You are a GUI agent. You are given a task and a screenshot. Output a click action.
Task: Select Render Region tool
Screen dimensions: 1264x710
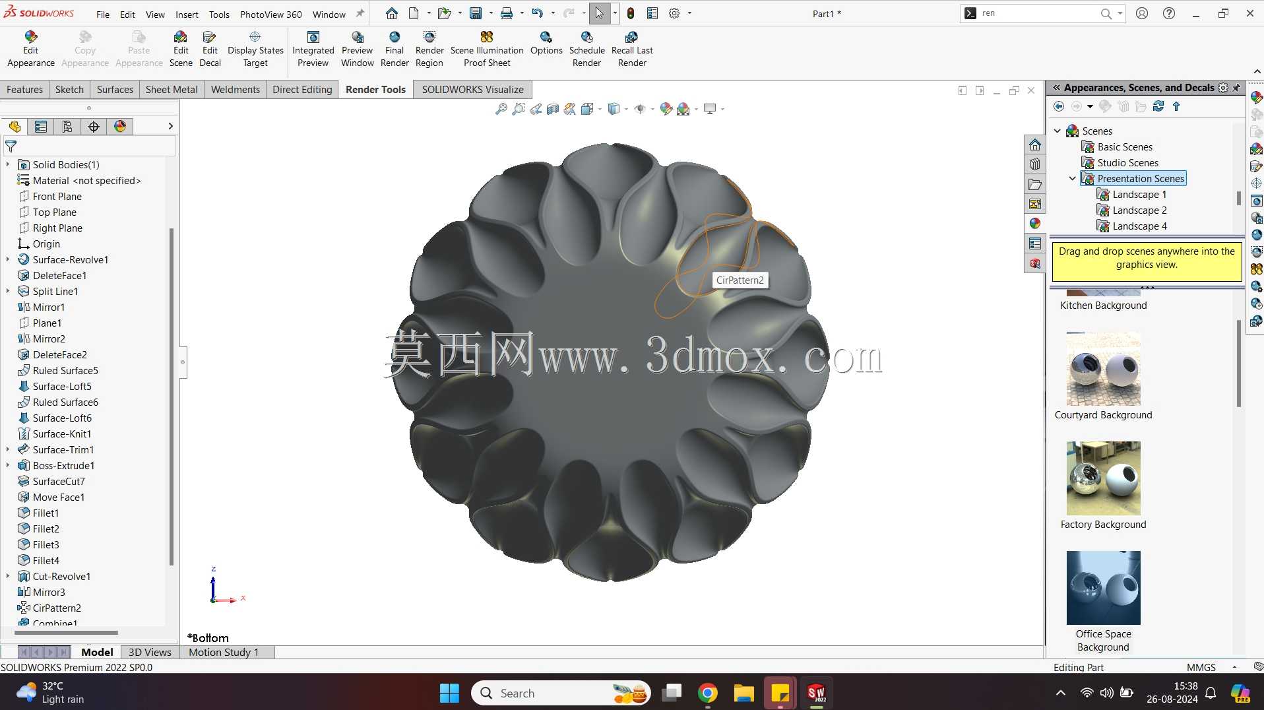tap(429, 49)
